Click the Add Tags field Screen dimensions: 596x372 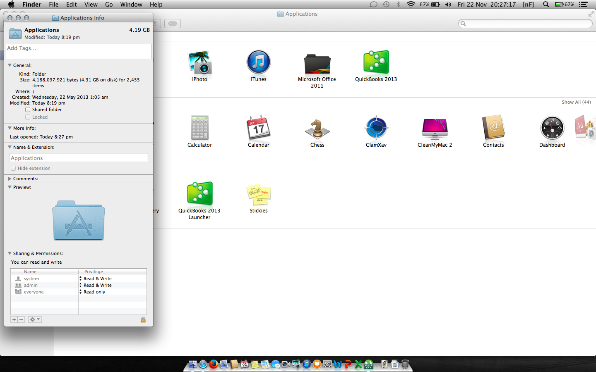[79, 51]
